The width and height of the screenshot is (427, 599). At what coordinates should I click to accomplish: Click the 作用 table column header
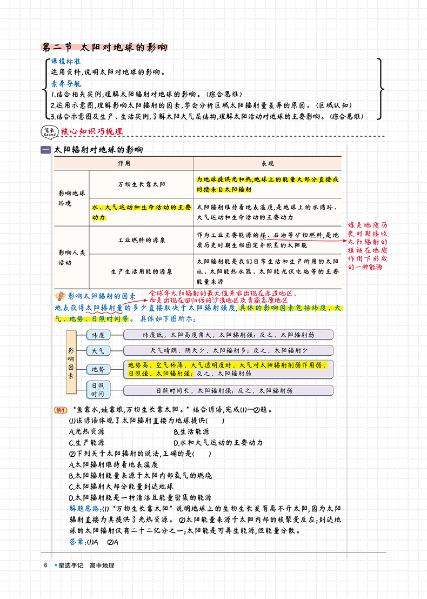click(124, 163)
